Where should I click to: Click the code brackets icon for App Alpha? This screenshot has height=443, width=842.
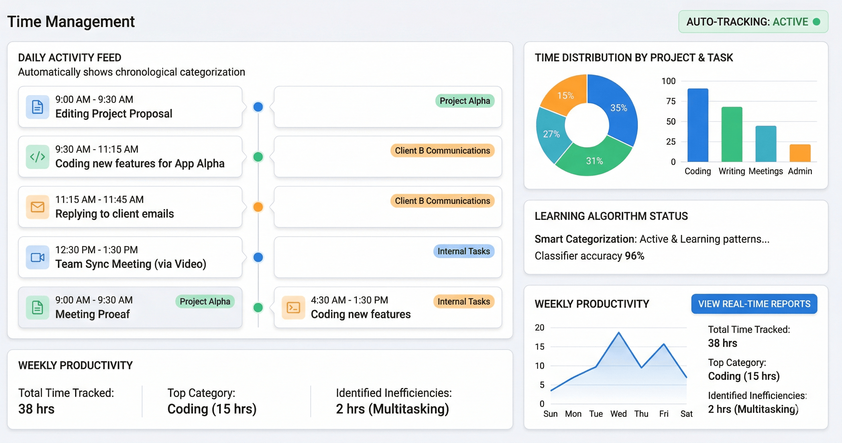pyautogui.click(x=37, y=157)
